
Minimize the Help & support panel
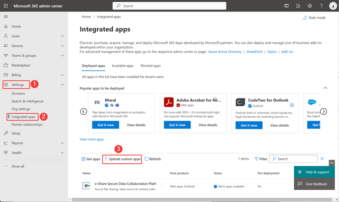click(x=332, y=162)
